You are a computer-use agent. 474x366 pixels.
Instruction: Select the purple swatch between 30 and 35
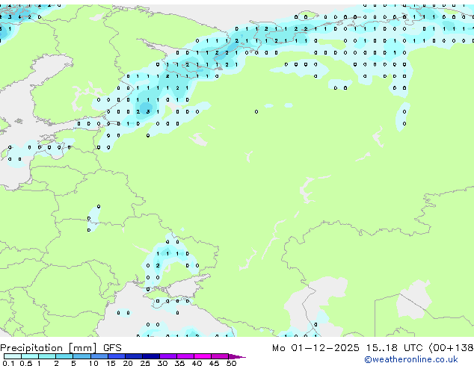(x=167, y=356)
